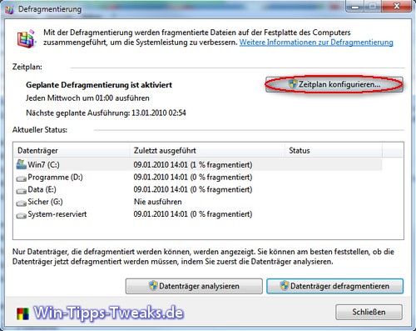The height and width of the screenshot is (331, 416).
Task: Click the Data (E:) drive icon
Action: click(x=21, y=190)
